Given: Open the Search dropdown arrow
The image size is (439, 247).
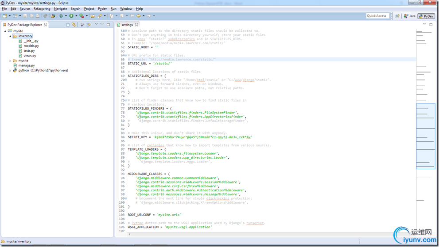Looking at the screenshot, I should coord(105,16).
